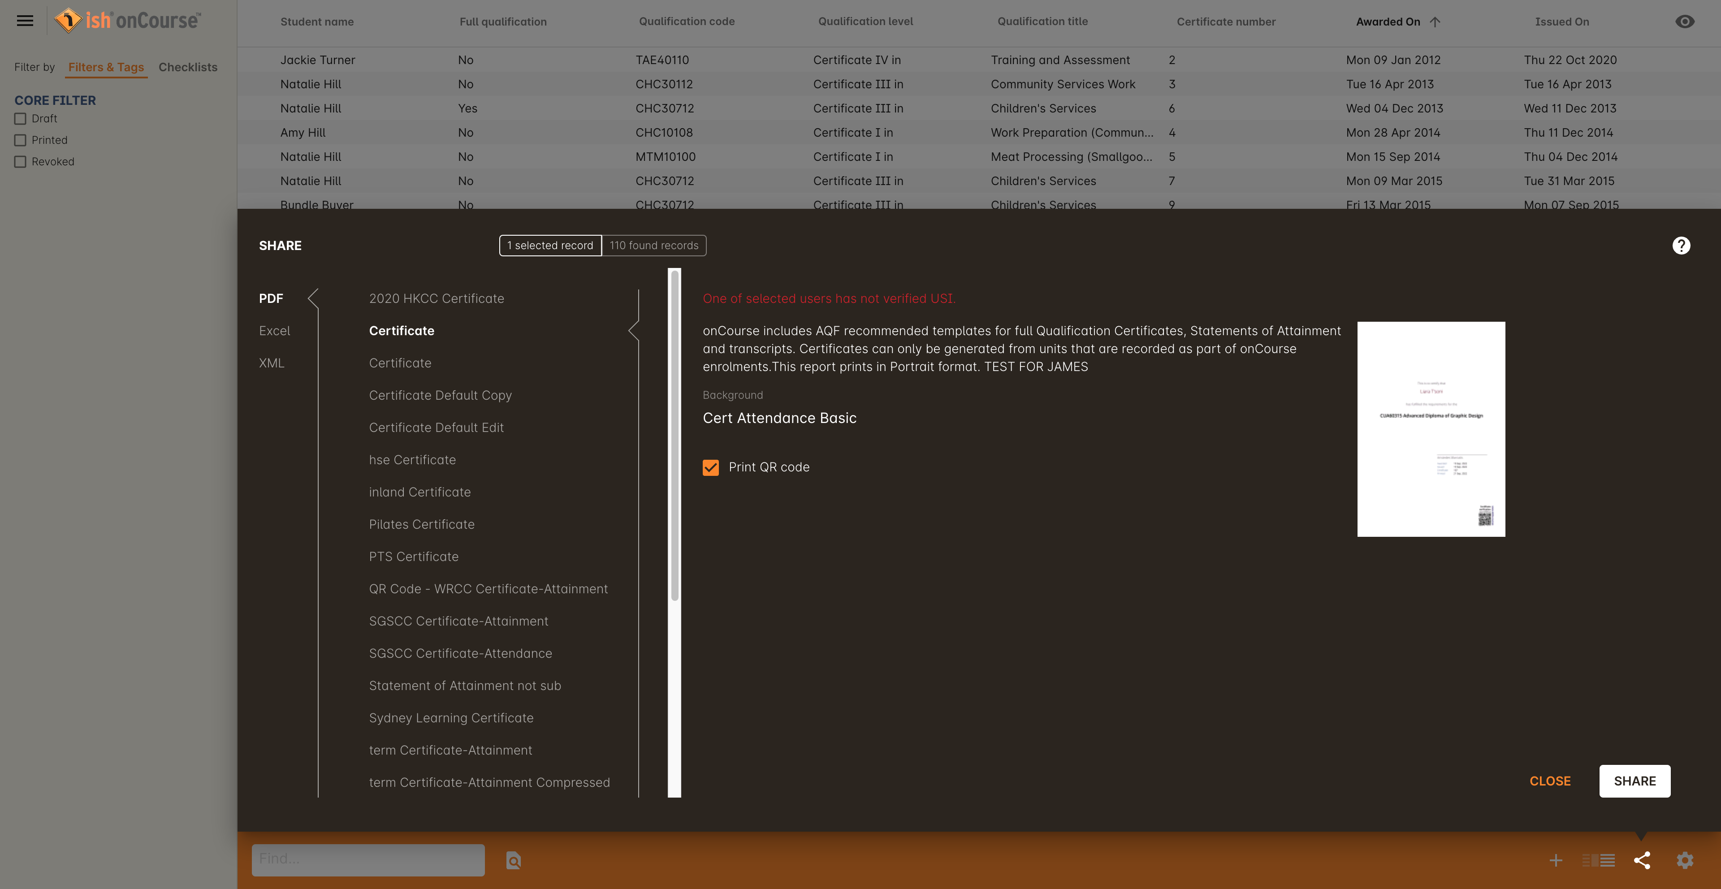Click the share icon in bottom toolbar
Screen dimensions: 1721x889
coord(1640,859)
